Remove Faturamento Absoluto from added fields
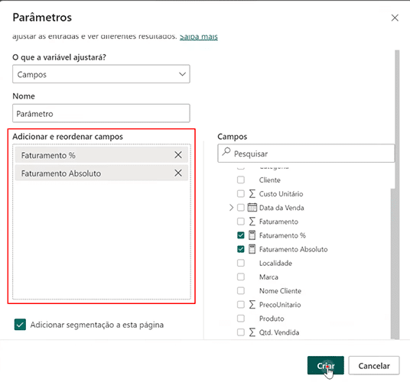Screen dimensions: 410x382 click(178, 173)
